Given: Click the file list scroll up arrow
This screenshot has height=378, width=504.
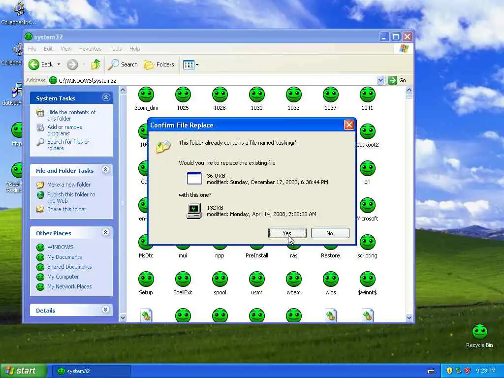Looking at the screenshot, I should pos(409,90).
